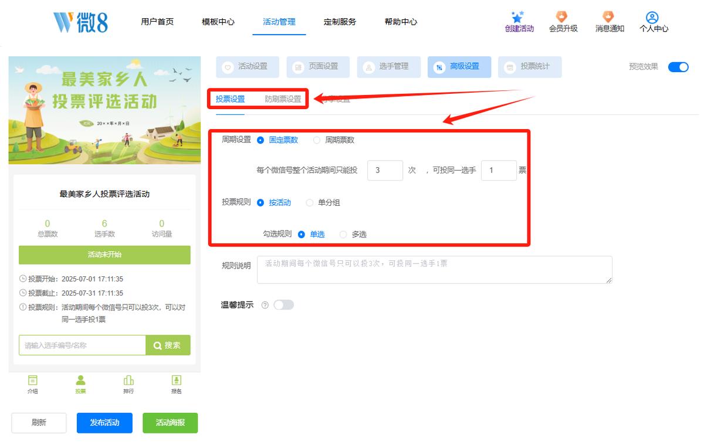704x444 pixels.
Task: Click the 总票数 counter
Action: pos(48,228)
